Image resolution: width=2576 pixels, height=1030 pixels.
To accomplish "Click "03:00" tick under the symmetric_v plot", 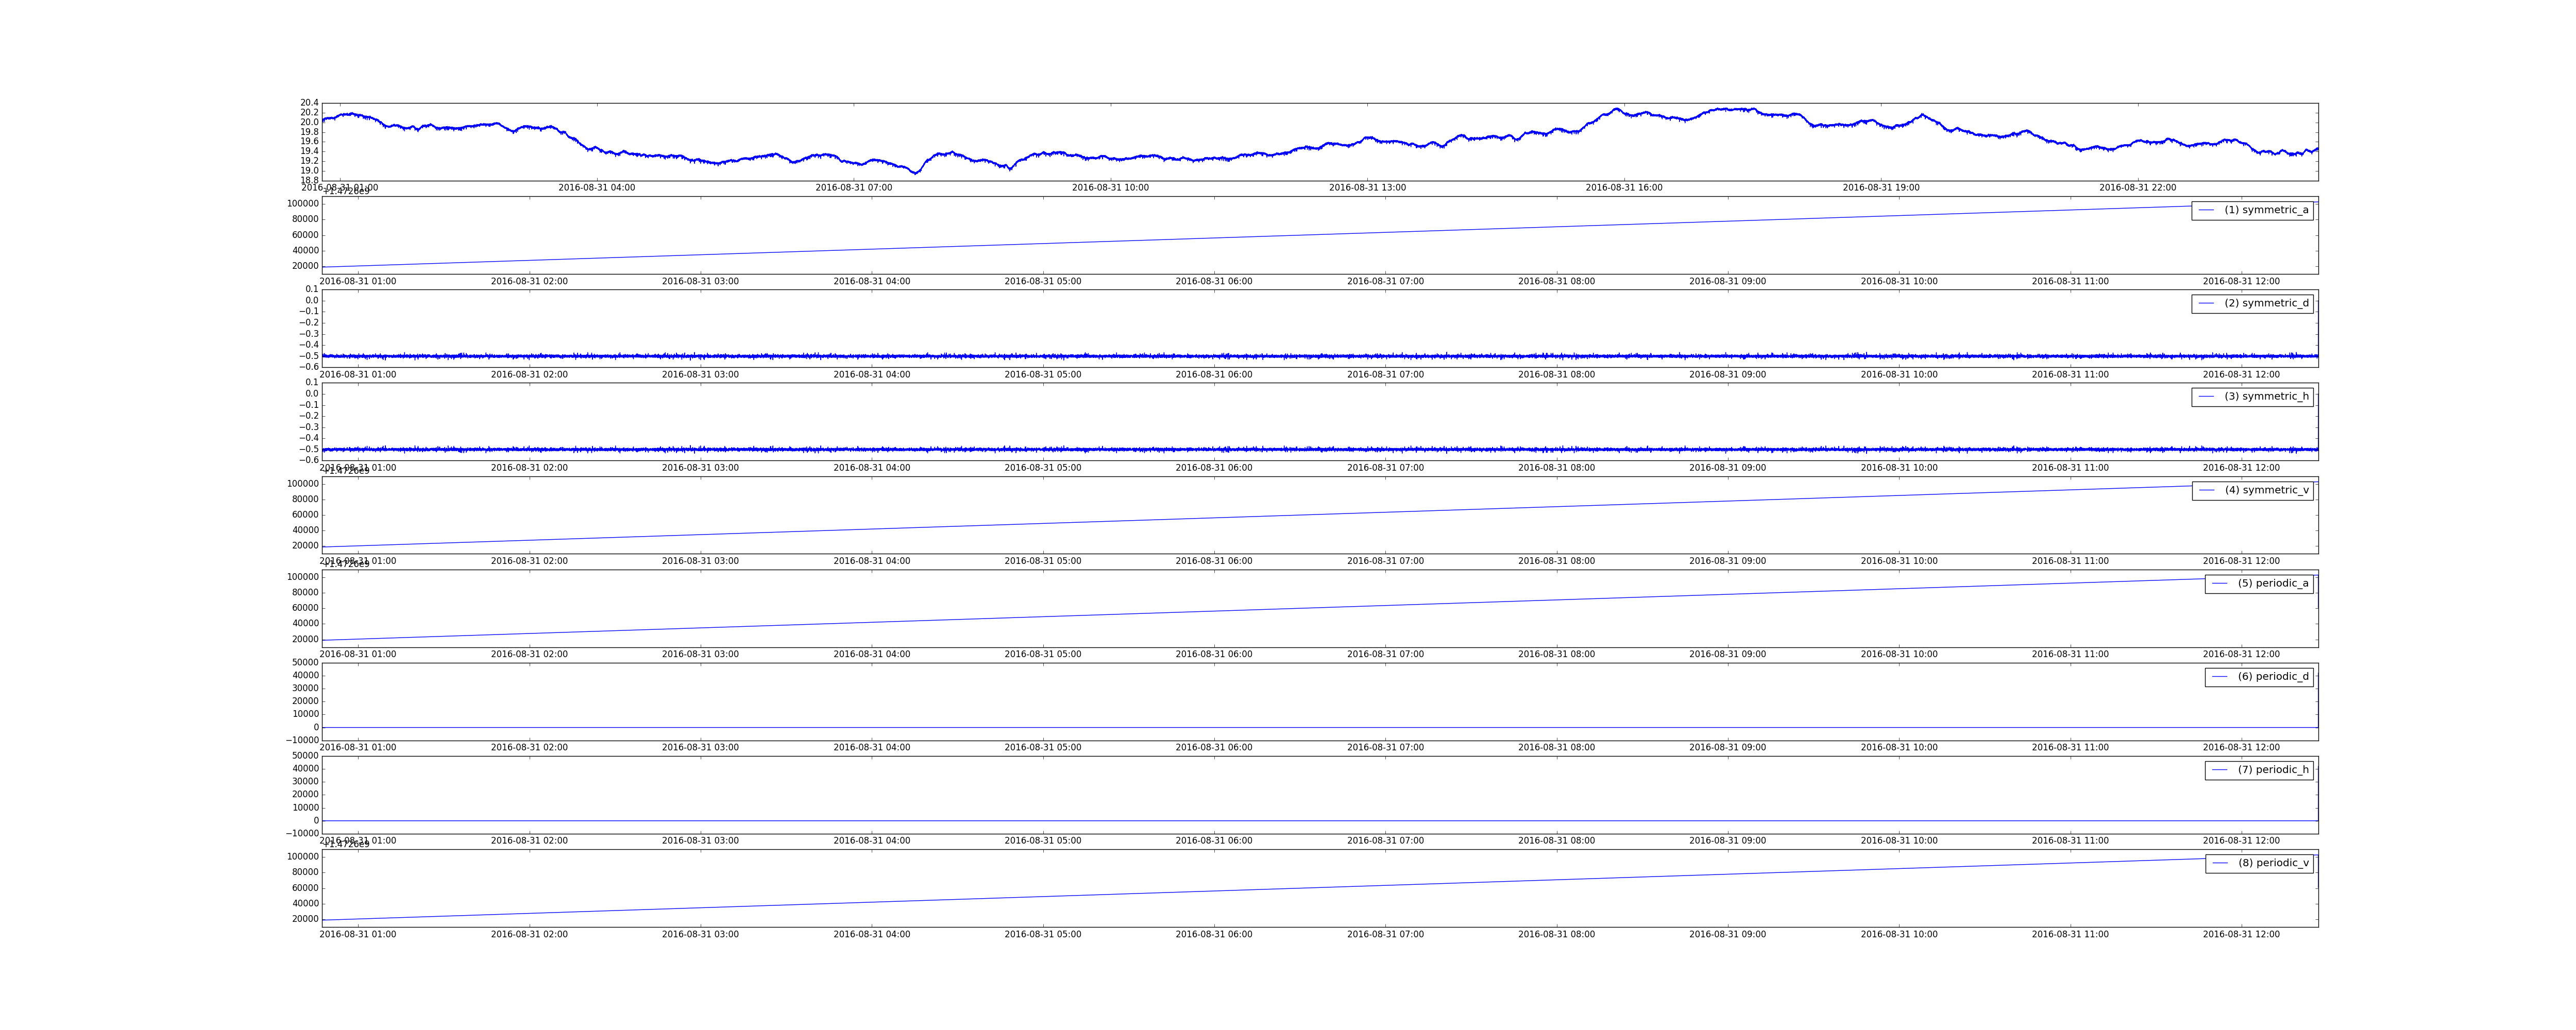I will (x=700, y=561).
